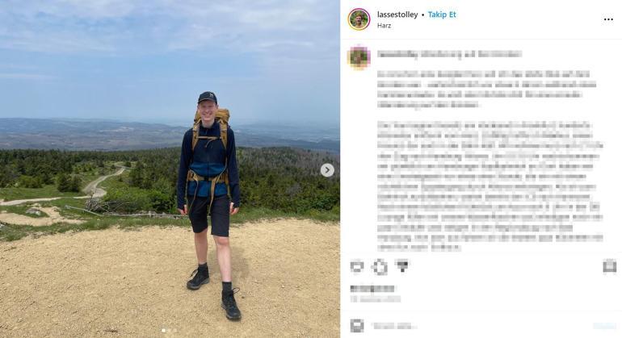Screen dimensions: 622x338
Task: Open the Harz location tag
Action: coord(384,26)
